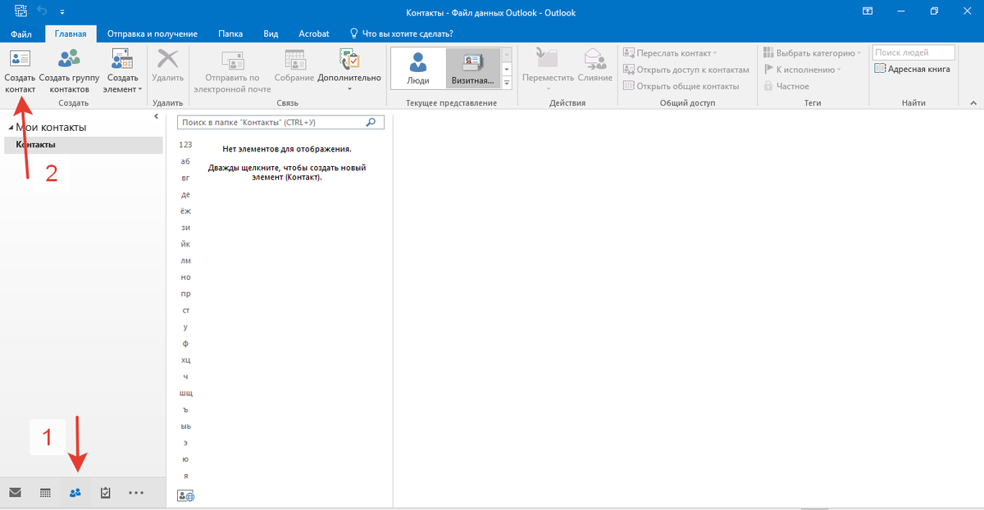
Task: Jump to ыь index letters
Action: [185, 427]
